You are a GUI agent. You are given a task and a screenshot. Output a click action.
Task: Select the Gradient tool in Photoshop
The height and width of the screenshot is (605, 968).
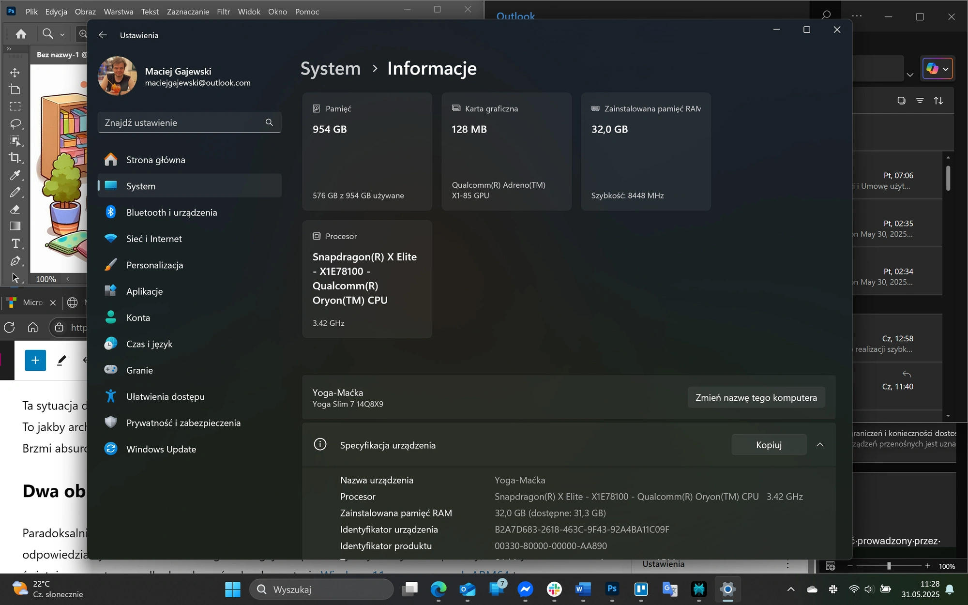[x=15, y=226]
